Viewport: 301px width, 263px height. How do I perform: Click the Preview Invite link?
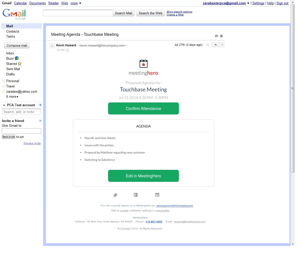coord(32,144)
